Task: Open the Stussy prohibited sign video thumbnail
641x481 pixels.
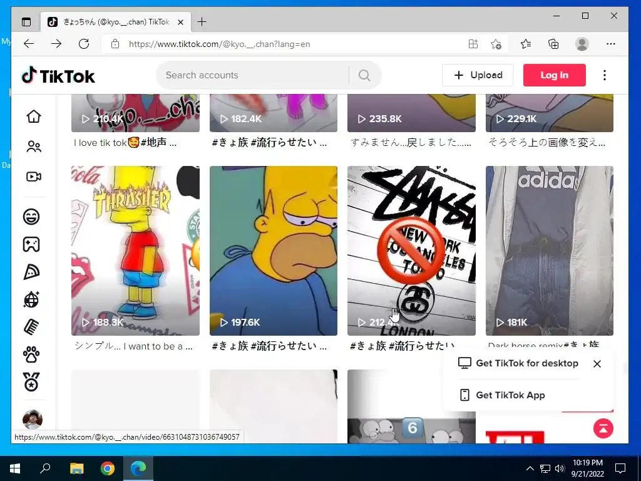Action: 411,251
